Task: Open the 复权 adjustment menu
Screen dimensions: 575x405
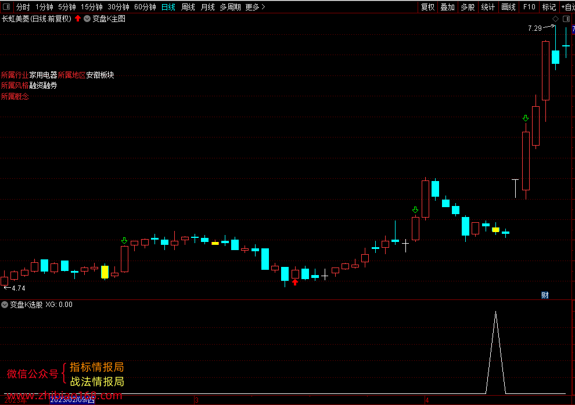Action: click(427, 7)
